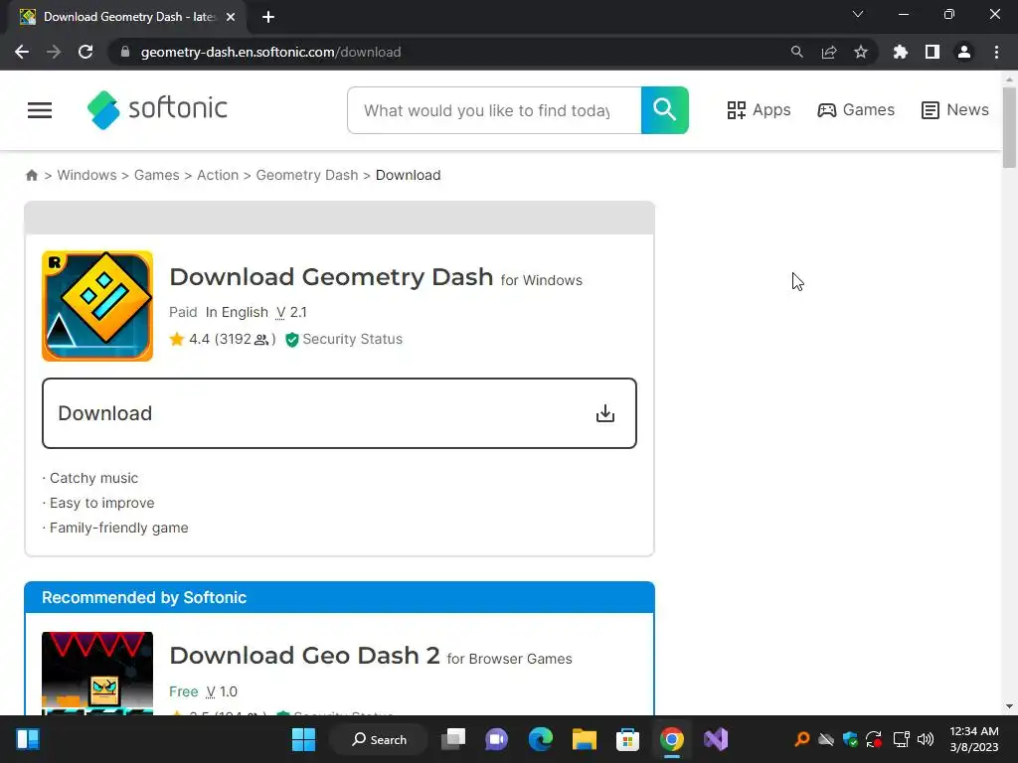Open the Chat app on taskbar
This screenshot has height=763, width=1018.
pyautogui.click(x=497, y=739)
